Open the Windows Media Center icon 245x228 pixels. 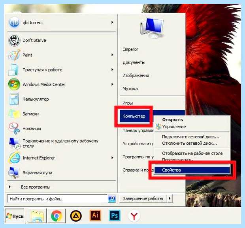point(14,84)
